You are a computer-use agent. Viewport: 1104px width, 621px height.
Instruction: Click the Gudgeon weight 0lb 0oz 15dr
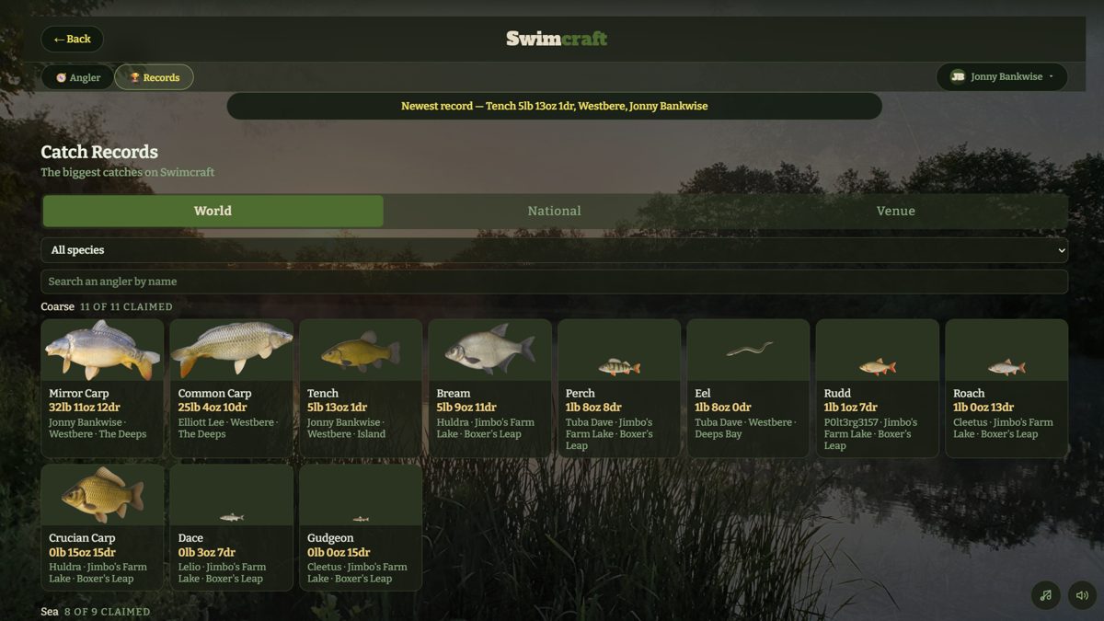(339, 553)
